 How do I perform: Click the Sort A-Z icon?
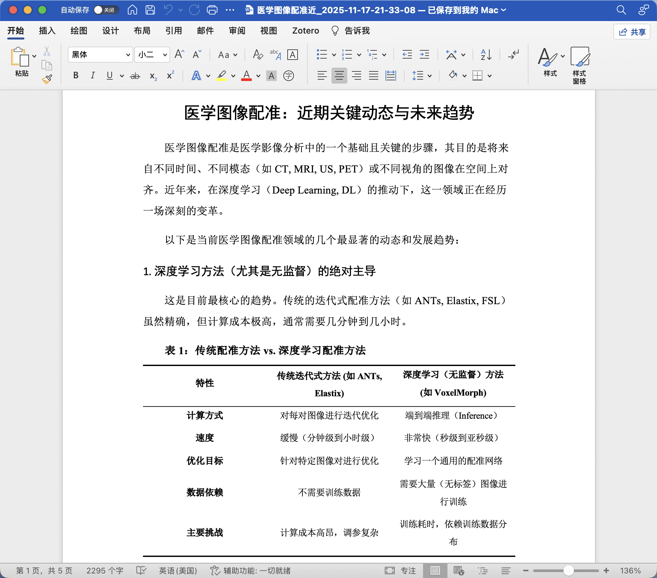coord(486,55)
